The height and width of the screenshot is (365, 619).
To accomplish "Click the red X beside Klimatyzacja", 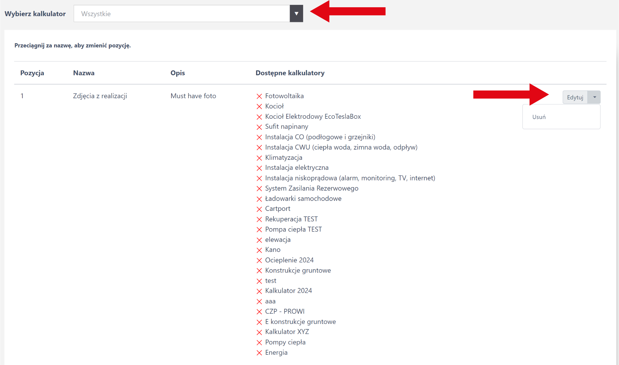I will point(259,158).
